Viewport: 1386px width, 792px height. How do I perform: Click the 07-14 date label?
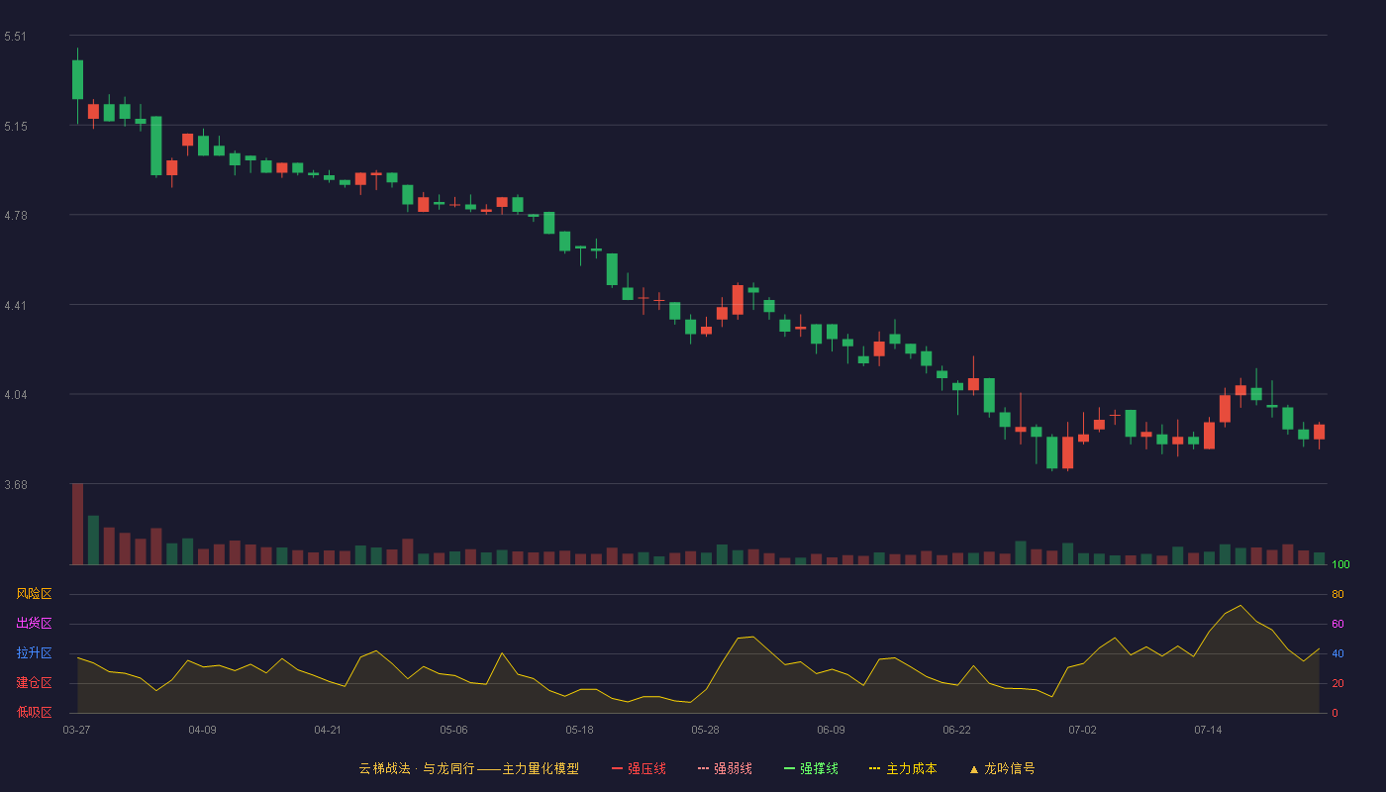[1208, 730]
